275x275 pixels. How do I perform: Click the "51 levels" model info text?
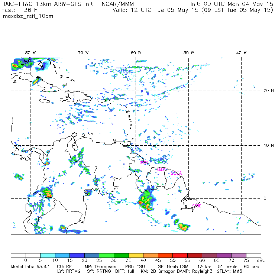228,267
